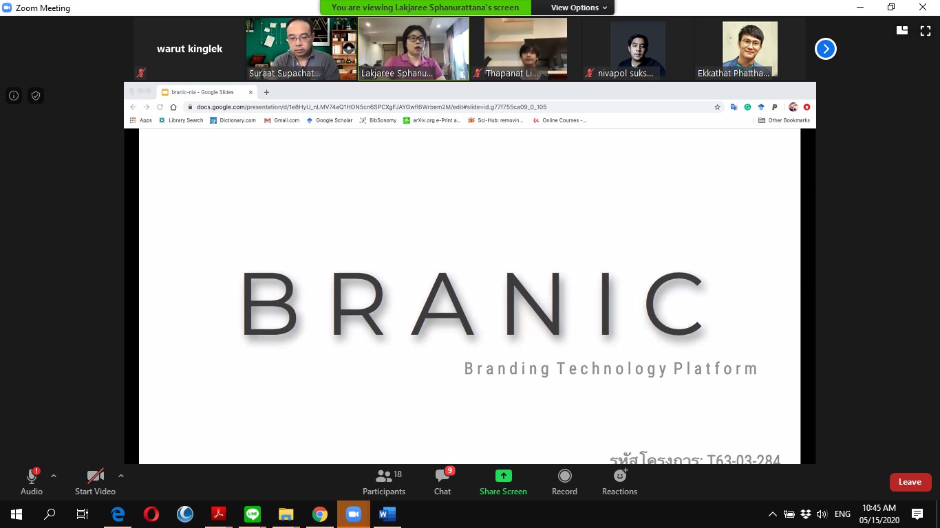Open the View Options dropdown

pyautogui.click(x=579, y=8)
